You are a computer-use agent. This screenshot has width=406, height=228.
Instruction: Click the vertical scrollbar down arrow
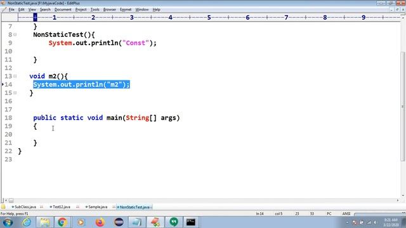[403, 196]
